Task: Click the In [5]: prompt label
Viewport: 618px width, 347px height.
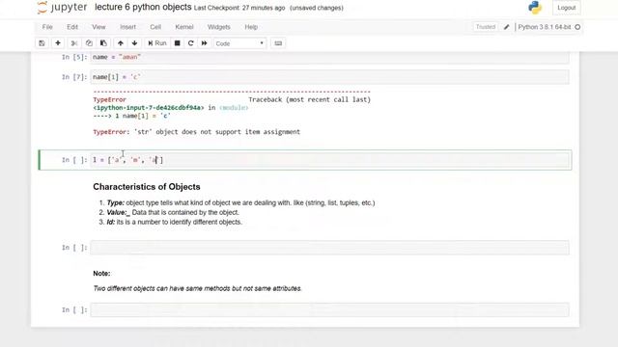Action: pos(74,57)
